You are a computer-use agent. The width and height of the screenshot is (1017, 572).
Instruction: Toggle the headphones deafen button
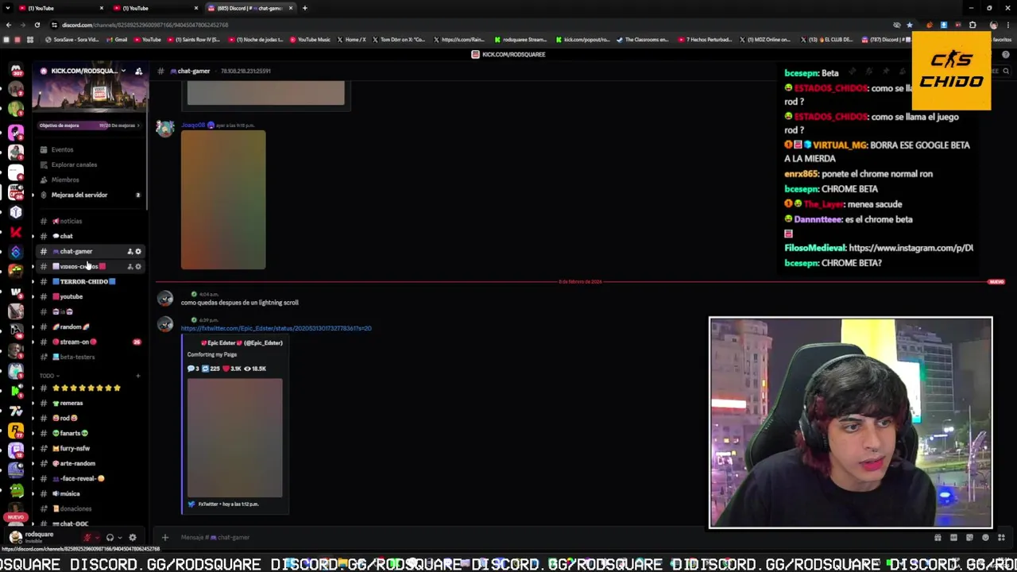point(110,538)
